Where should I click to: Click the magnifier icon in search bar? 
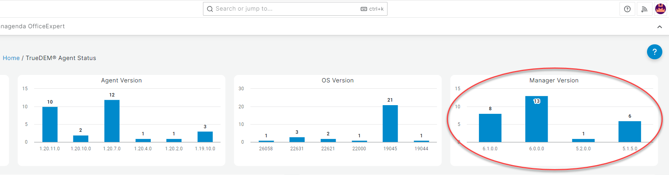[210, 9]
